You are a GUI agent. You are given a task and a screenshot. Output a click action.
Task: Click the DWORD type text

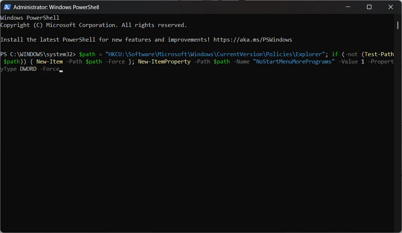28,69
